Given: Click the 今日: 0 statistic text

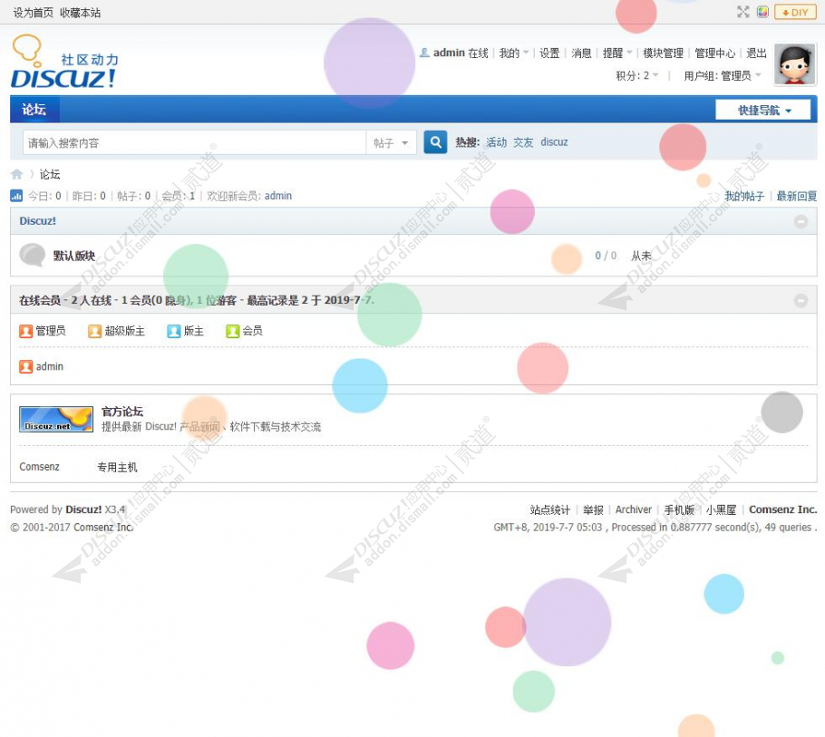Looking at the screenshot, I should click(x=44, y=196).
